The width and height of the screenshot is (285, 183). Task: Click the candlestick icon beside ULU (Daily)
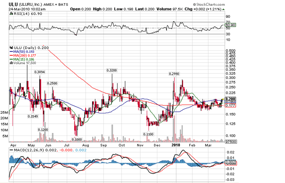(11, 48)
